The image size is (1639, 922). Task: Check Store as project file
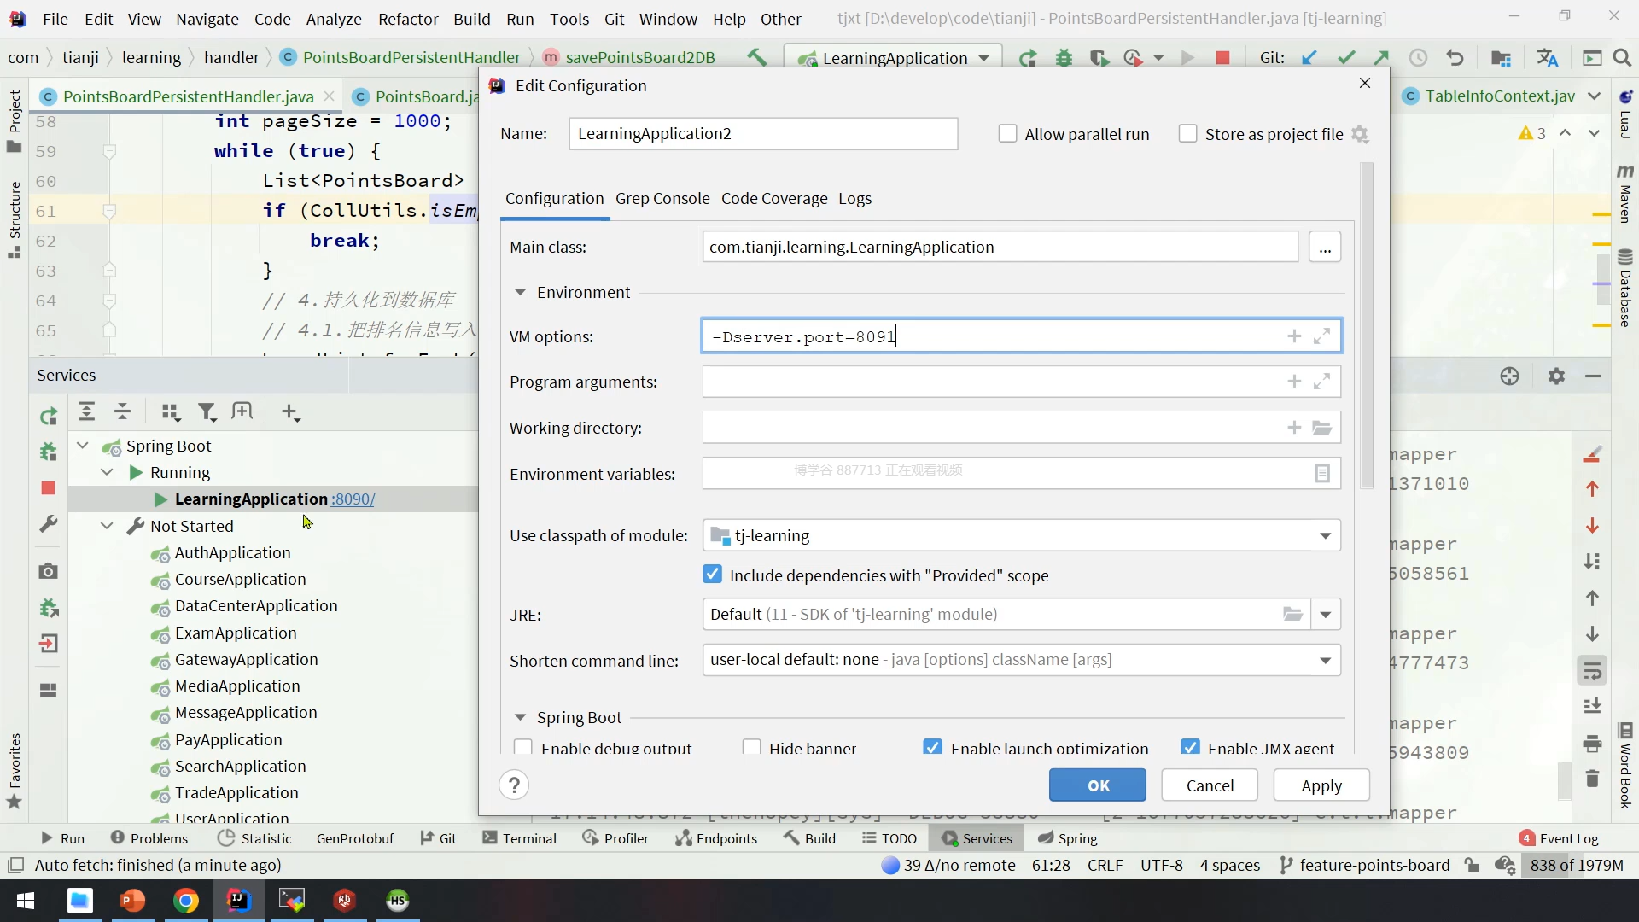click(1187, 134)
